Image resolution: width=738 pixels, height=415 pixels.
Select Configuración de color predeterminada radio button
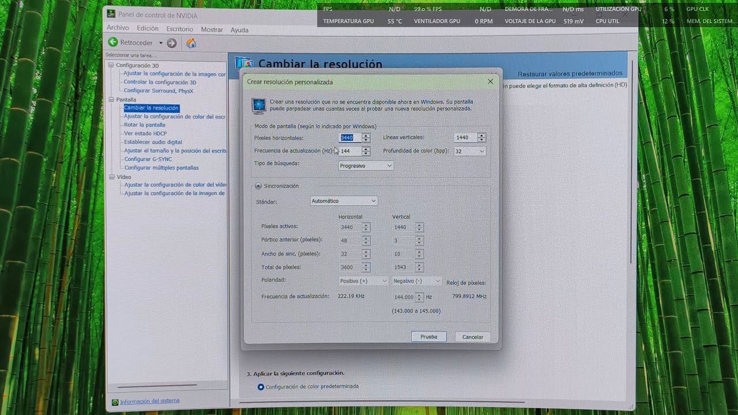pyautogui.click(x=261, y=387)
